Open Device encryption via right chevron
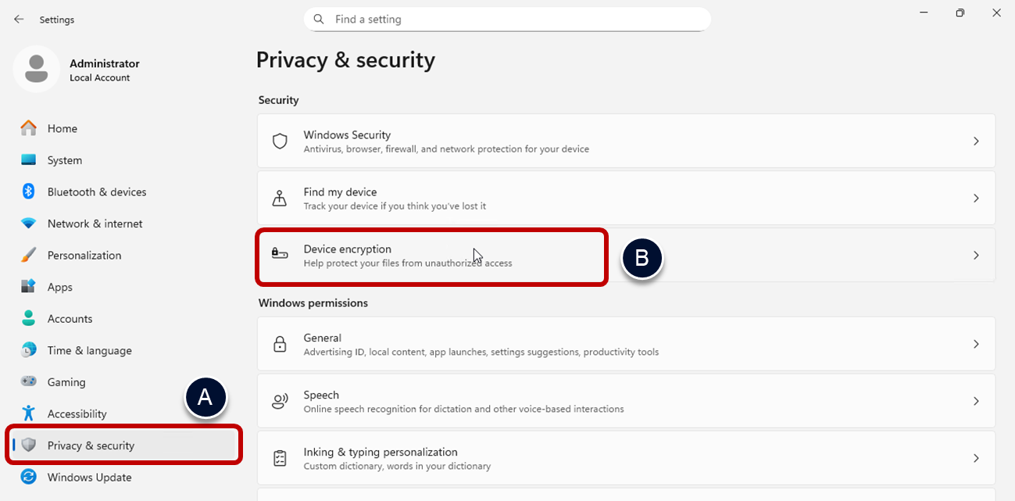Viewport: 1015px width, 501px height. click(976, 256)
